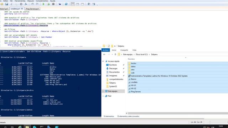Select the Archiv folder in file list
Image resolution: width=228 pixels, height=128 pixels.
pyautogui.click(x=134, y=63)
